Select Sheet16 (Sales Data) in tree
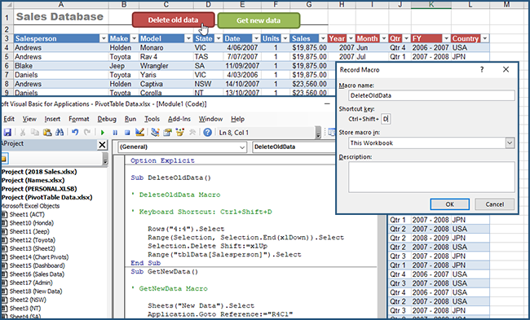This screenshot has height=320, width=530. pyautogui.click(x=37, y=274)
